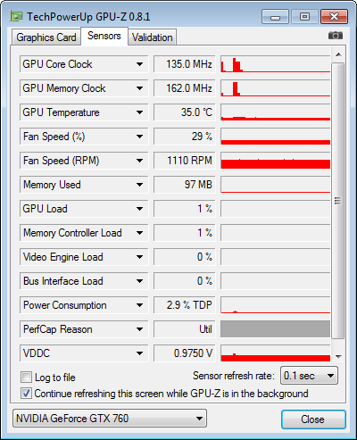Open the Sensor refresh rate combo box

coord(309,376)
